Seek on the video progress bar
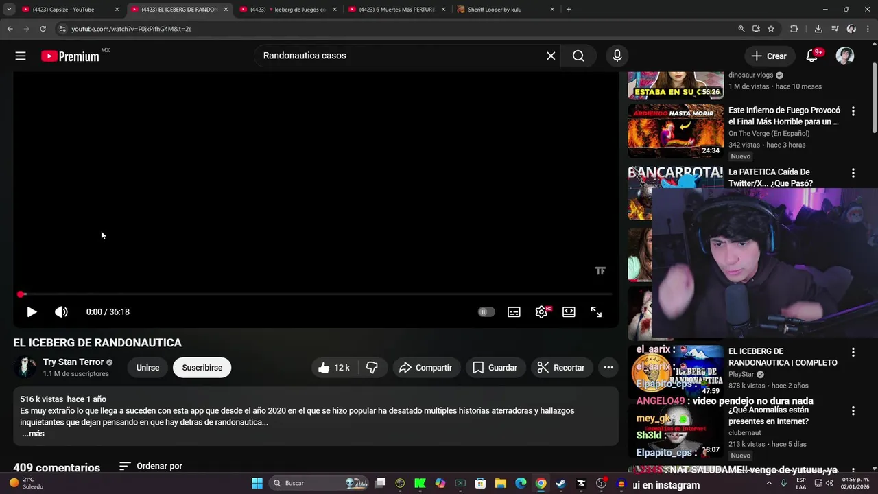The width and height of the screenshot is (878, 494). click(x=316, y=294)
